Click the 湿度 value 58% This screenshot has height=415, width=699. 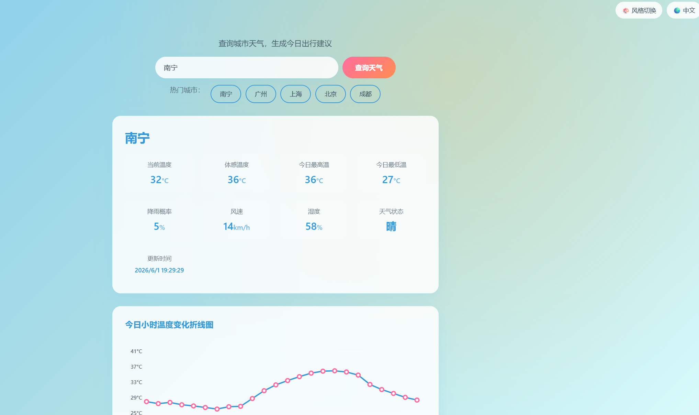pyautogui.click(x=314, y=226)
